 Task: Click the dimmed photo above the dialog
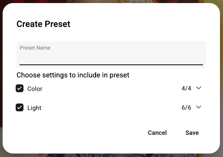(x=111, y=1)
